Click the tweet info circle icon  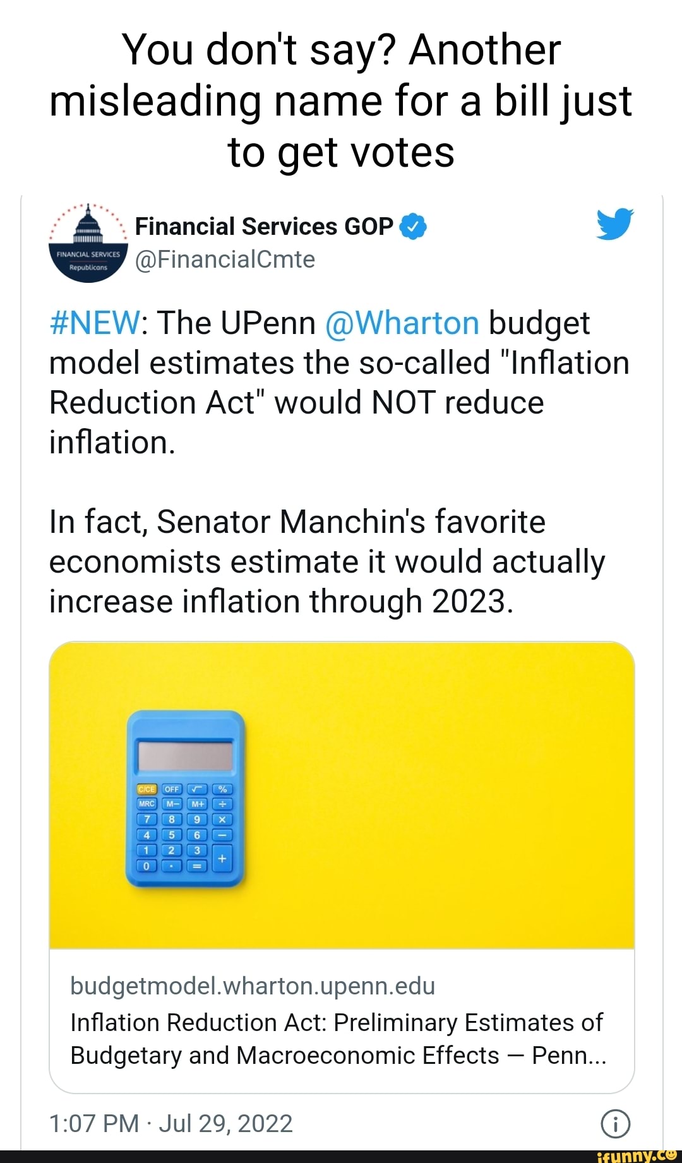pyautogui.click(x=616, y=1124)
